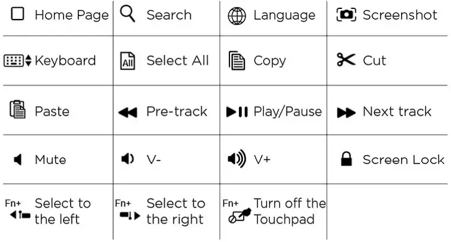
Task: Click the V+ volume up icon
Action: tap(236, 159)
